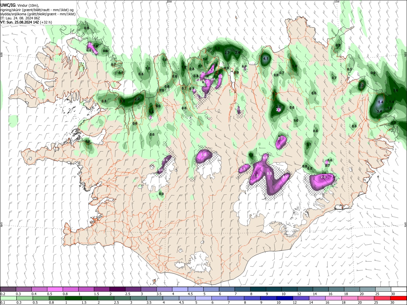
Task: Click the bright magenta 0.5 swatch in upper legend
Action: (x=55, y=289)
